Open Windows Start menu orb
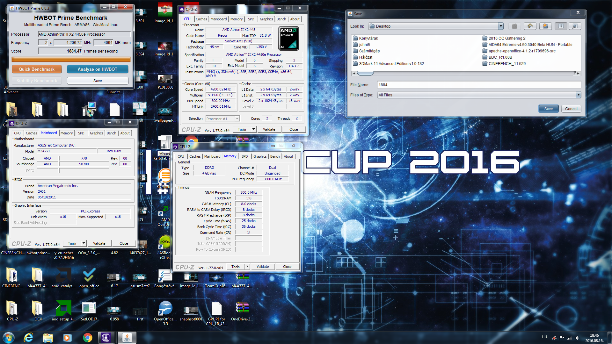612x344 pixels. point(9,337)
